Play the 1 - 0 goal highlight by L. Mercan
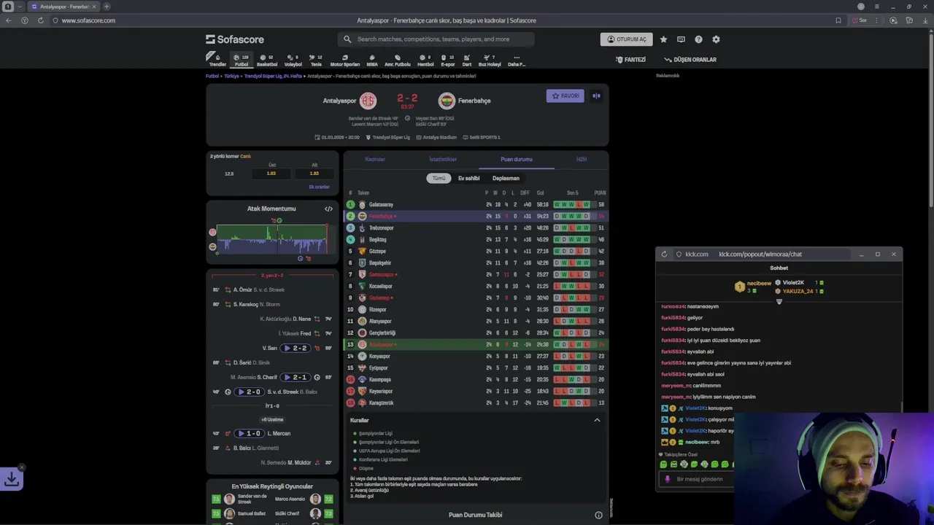 pos(249,433)
